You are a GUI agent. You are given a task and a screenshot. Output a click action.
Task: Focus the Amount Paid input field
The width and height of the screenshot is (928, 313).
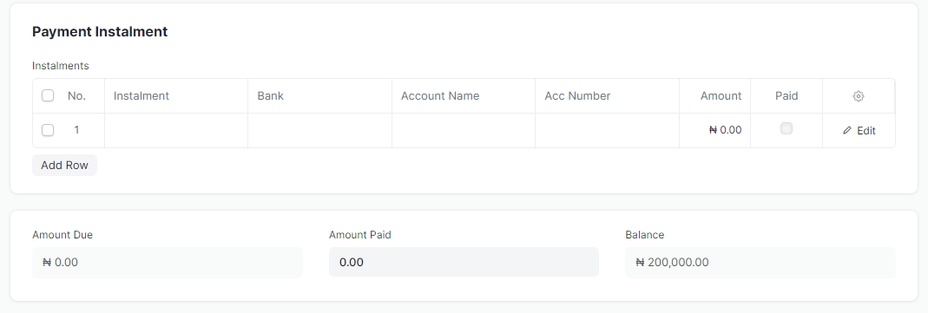[464, 262]
